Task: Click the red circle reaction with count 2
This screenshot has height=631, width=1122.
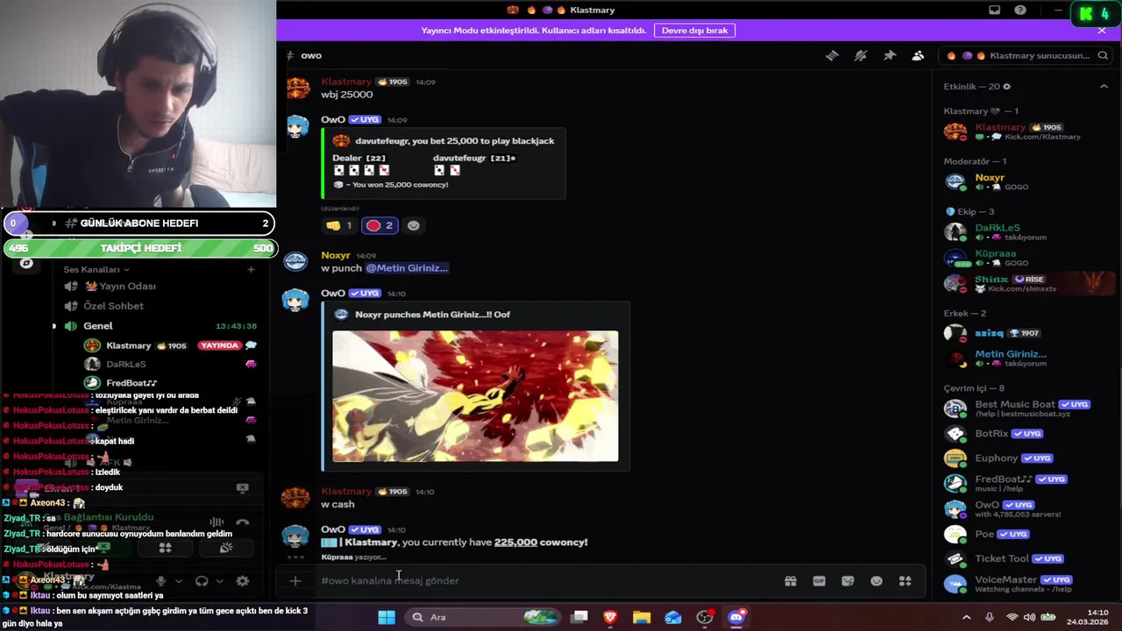Action: (380, 225)
